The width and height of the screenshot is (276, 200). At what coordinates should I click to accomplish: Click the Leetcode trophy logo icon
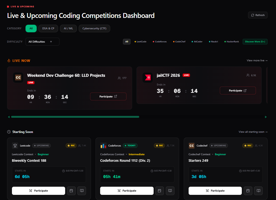[15, 146]
